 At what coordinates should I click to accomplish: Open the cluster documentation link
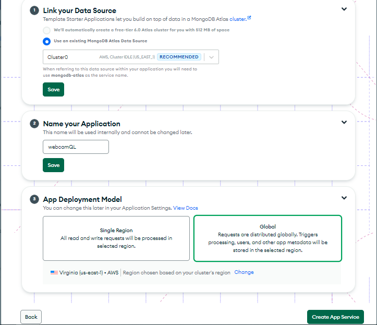coord(238,19)
